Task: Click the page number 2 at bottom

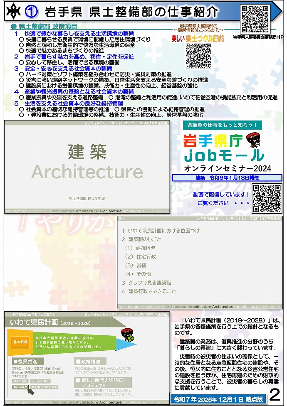Action: [275, 396]
